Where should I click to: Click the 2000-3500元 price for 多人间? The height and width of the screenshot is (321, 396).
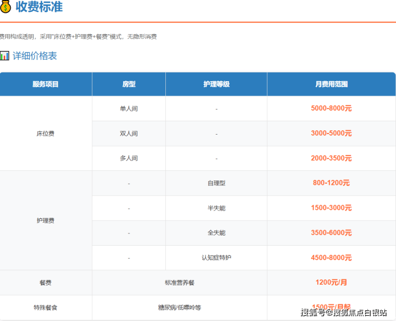click(331, 158)
